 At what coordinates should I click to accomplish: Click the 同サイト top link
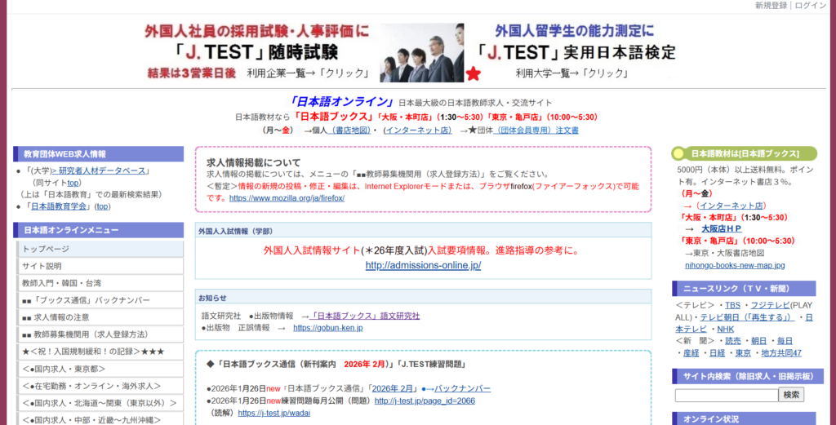coord(73,183)
